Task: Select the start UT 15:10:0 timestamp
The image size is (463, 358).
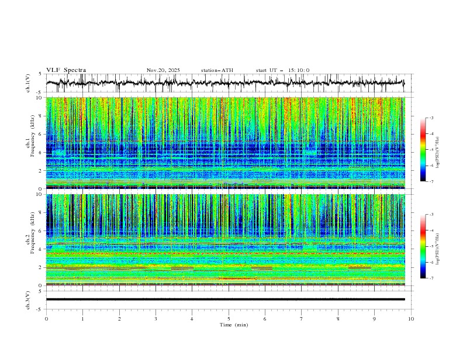Action: [x=282, y=70]
